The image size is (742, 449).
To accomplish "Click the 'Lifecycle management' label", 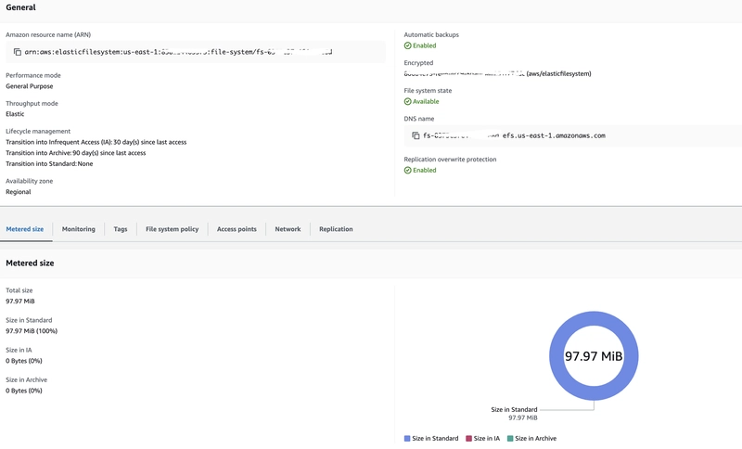I will coord(38,132).
